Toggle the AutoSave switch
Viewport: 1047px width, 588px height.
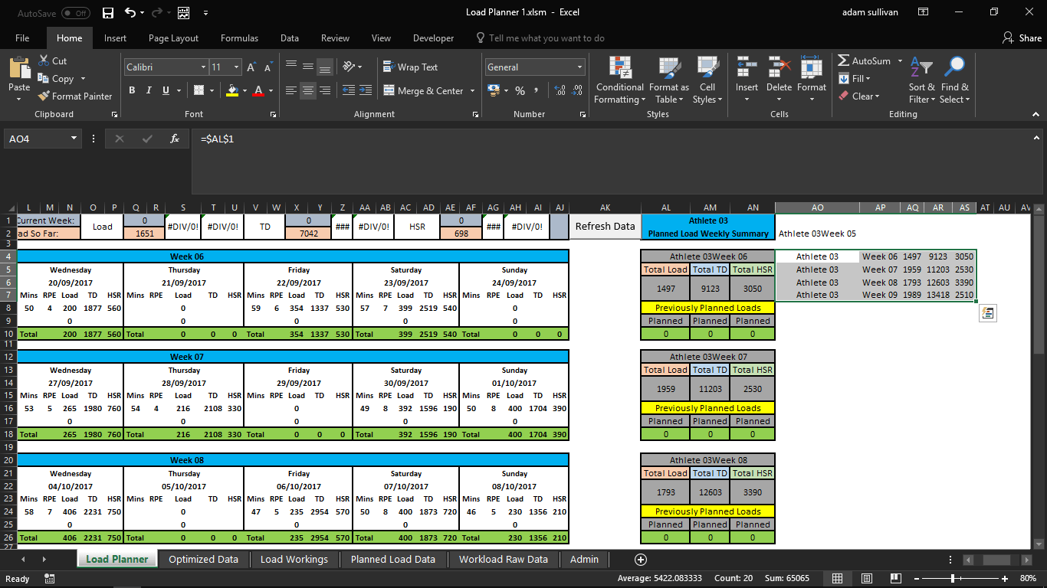(x=75, y=13)
